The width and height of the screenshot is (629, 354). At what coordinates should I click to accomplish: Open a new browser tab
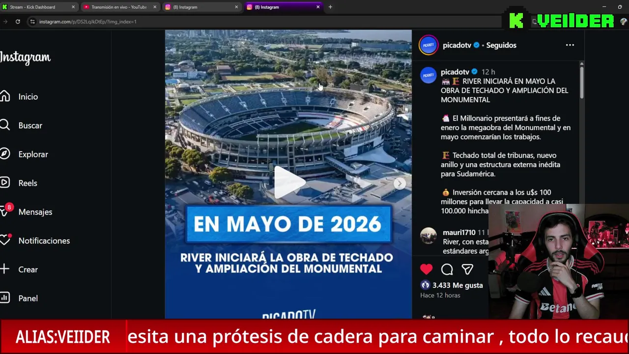(x=330, y=7)
